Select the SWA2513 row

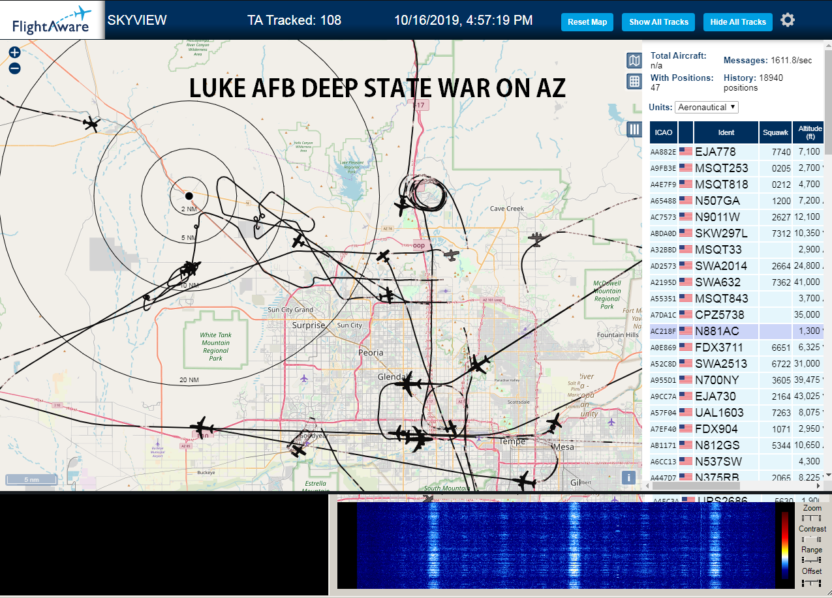(737, 363)
